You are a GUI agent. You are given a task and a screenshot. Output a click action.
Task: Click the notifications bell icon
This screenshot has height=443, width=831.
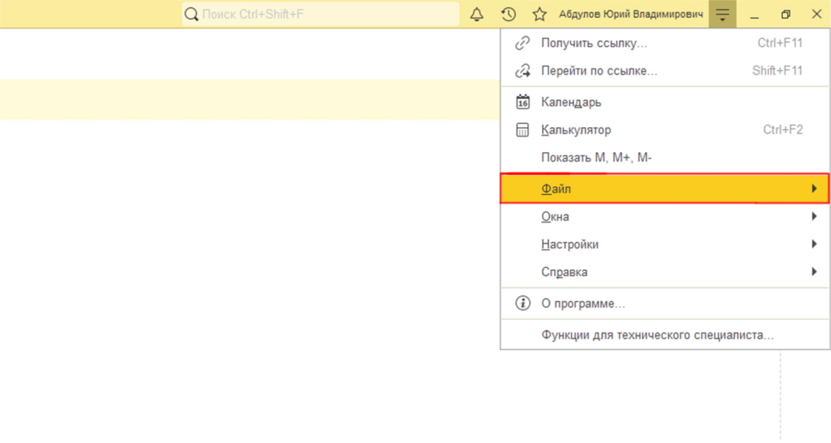point(477,14)
